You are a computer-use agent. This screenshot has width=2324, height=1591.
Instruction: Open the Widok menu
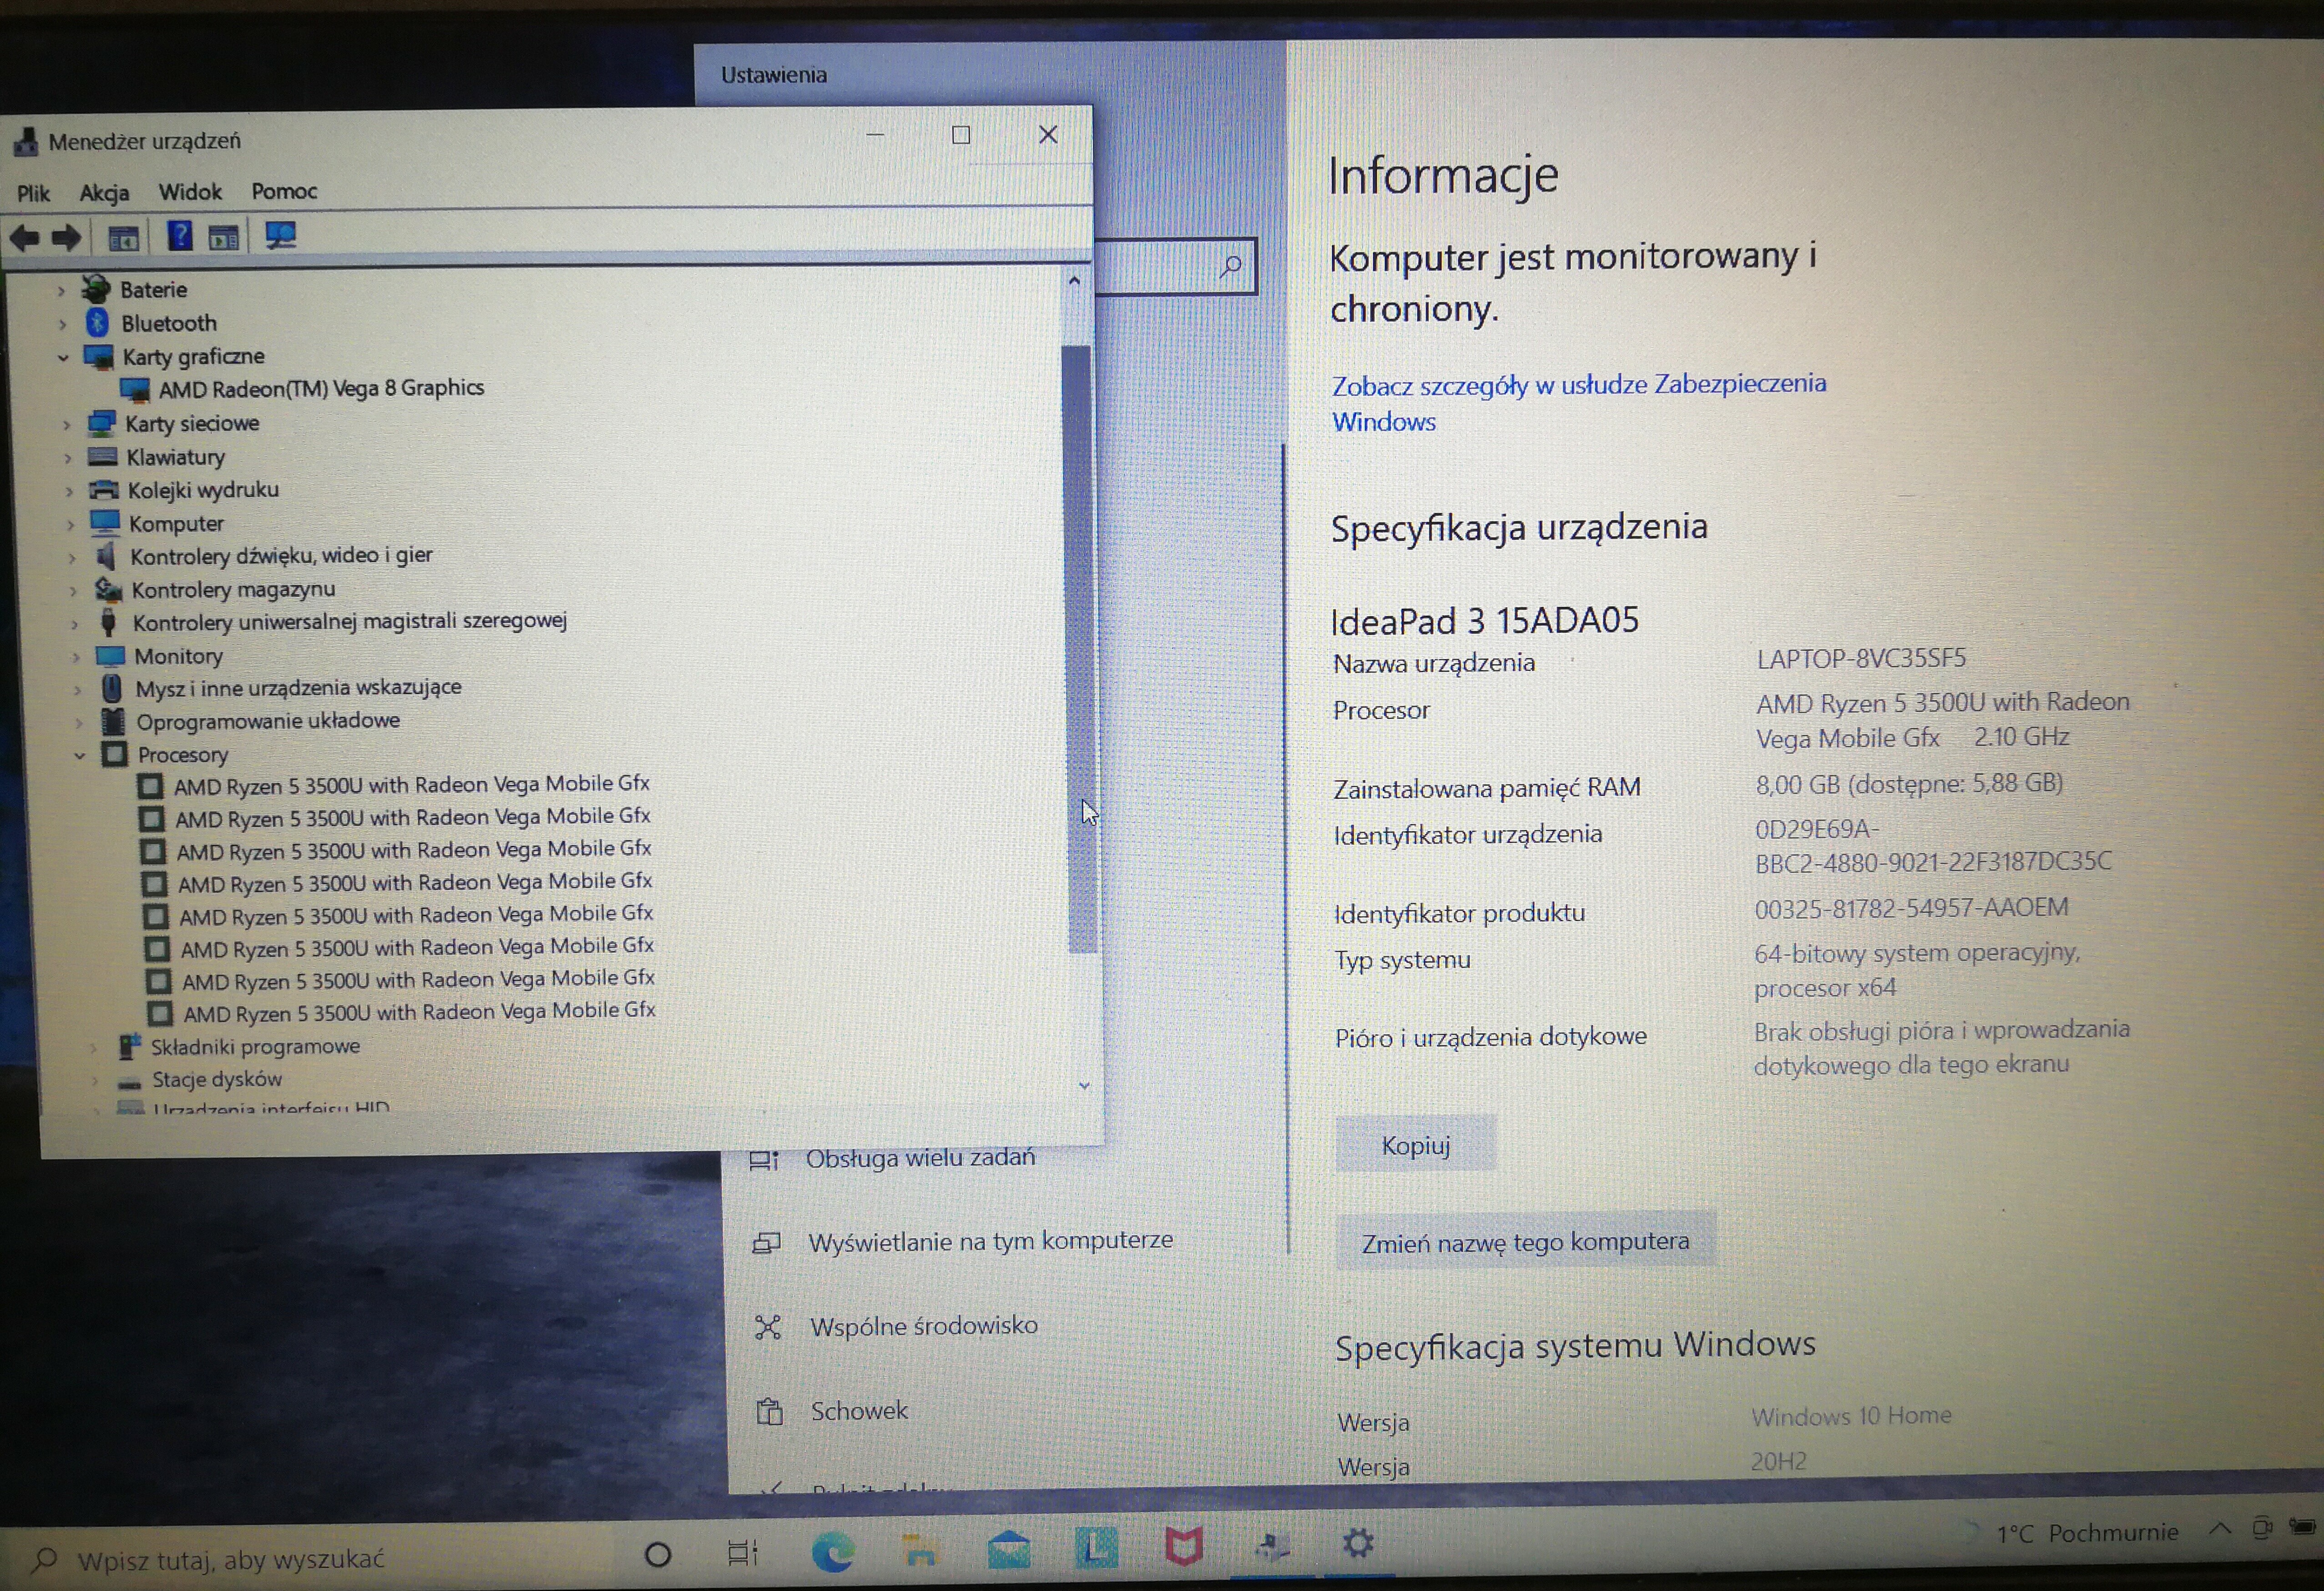pyautogui.click(x=190, y=191)
